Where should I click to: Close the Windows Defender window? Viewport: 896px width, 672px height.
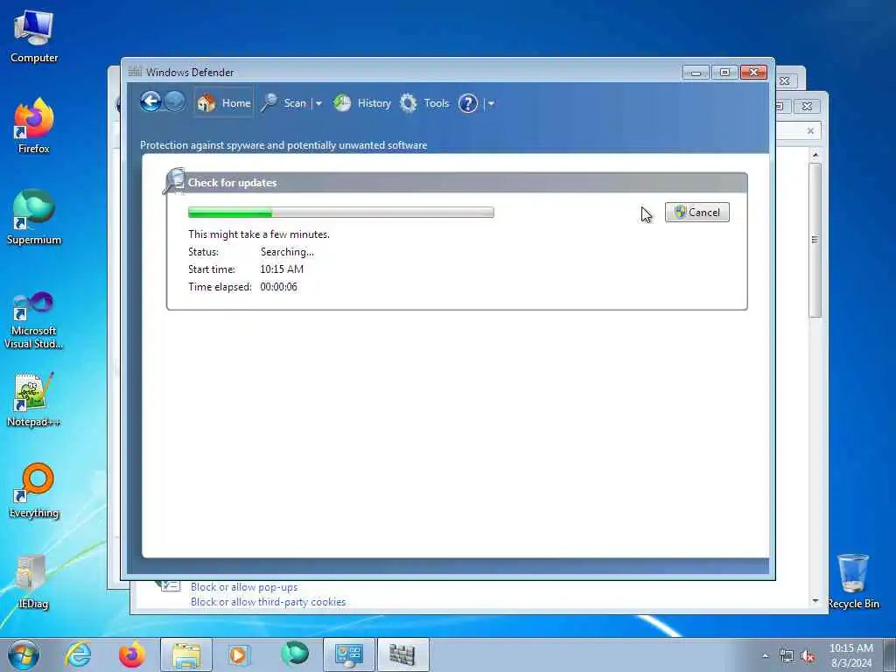[x=753, y=73]
